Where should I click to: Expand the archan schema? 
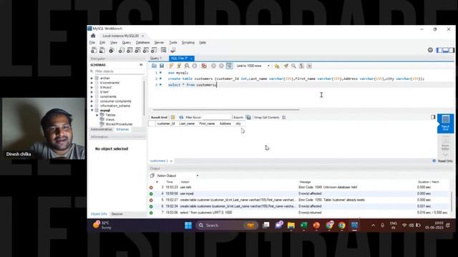[92, 78]
